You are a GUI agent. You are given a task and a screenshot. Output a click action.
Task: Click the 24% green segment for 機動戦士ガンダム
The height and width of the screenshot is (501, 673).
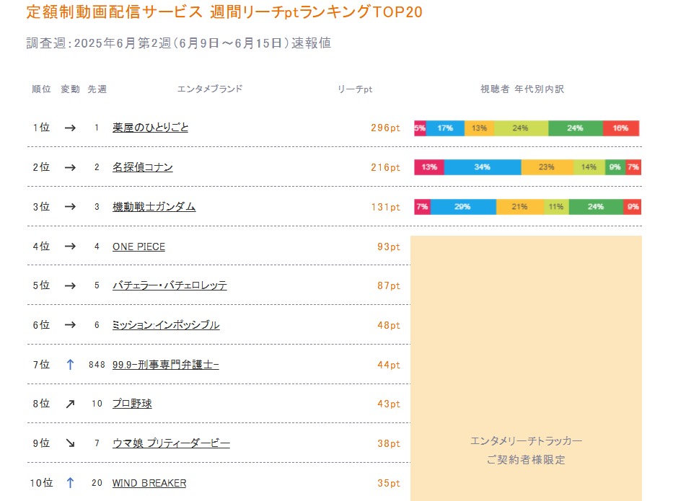click(x=595, y=207)
